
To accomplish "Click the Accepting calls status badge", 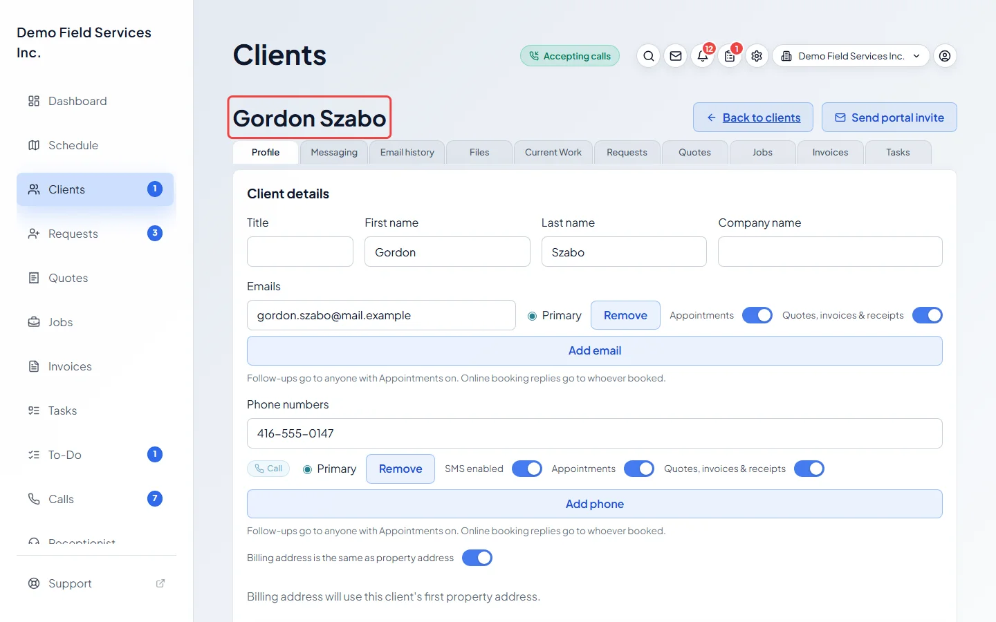I will [570, 56].
